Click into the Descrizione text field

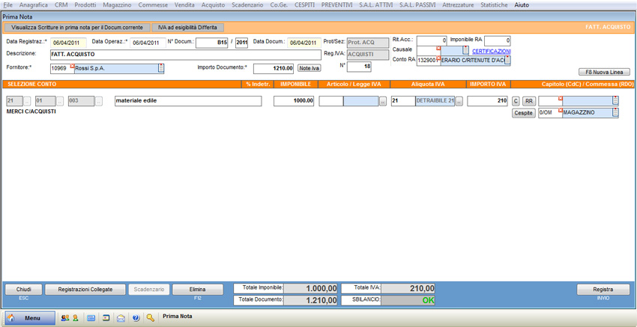(x=185, y=55)
